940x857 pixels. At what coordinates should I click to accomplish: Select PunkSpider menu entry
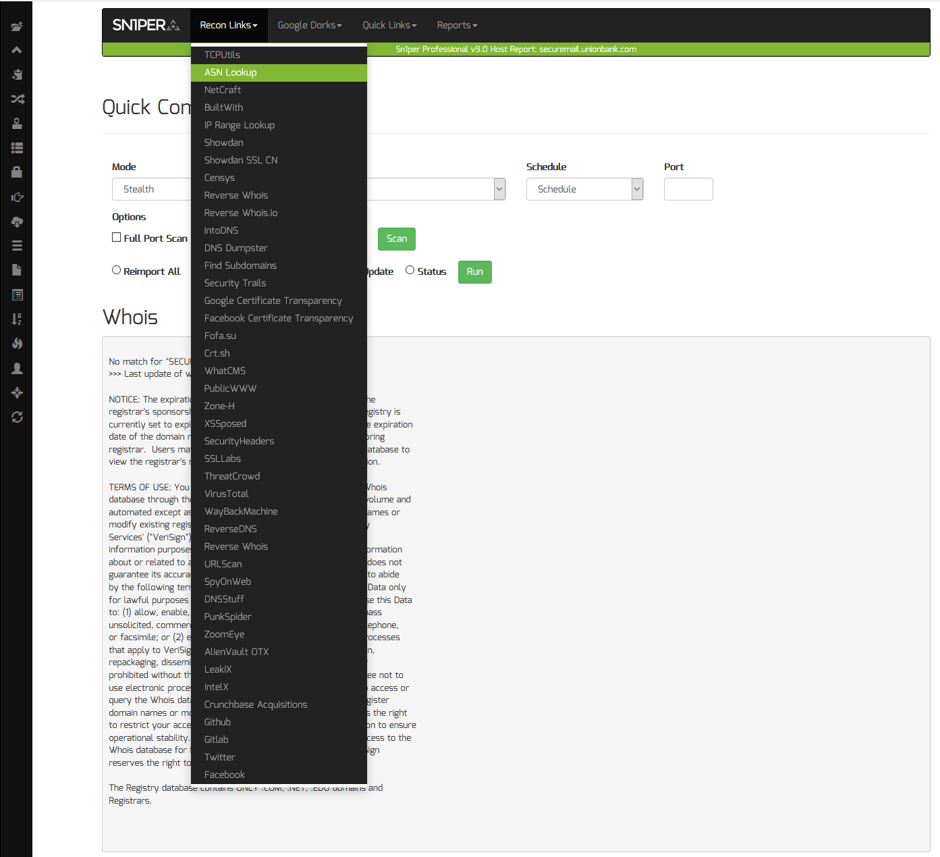[279, 617]
